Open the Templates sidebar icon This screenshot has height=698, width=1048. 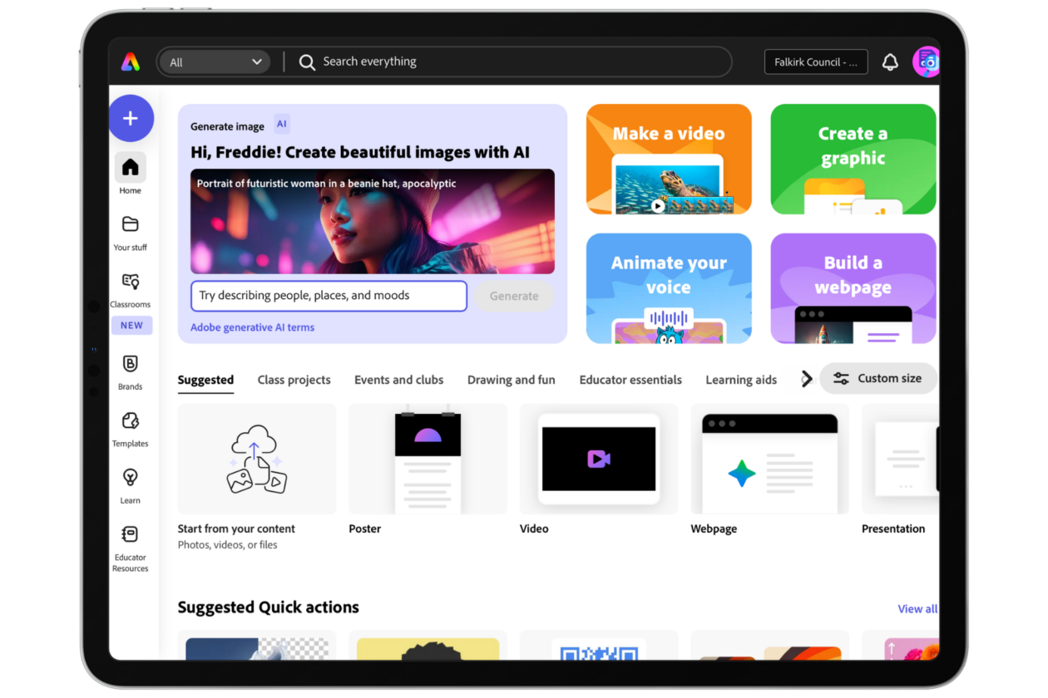[131, 421]
